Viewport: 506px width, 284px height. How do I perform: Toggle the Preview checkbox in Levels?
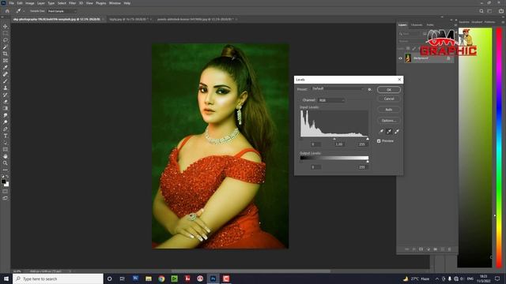point(379,141)
